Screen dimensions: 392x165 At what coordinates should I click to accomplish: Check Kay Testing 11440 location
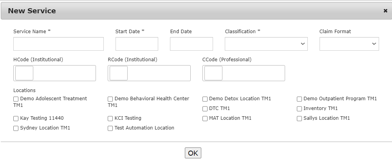(x=16, y=119)
